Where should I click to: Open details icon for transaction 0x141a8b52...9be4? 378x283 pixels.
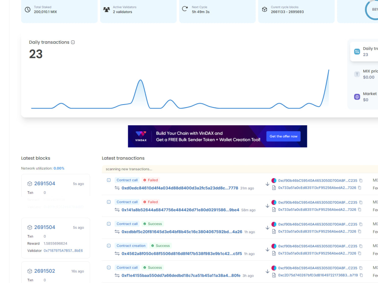pyautogui.click(x=109, y=202)
